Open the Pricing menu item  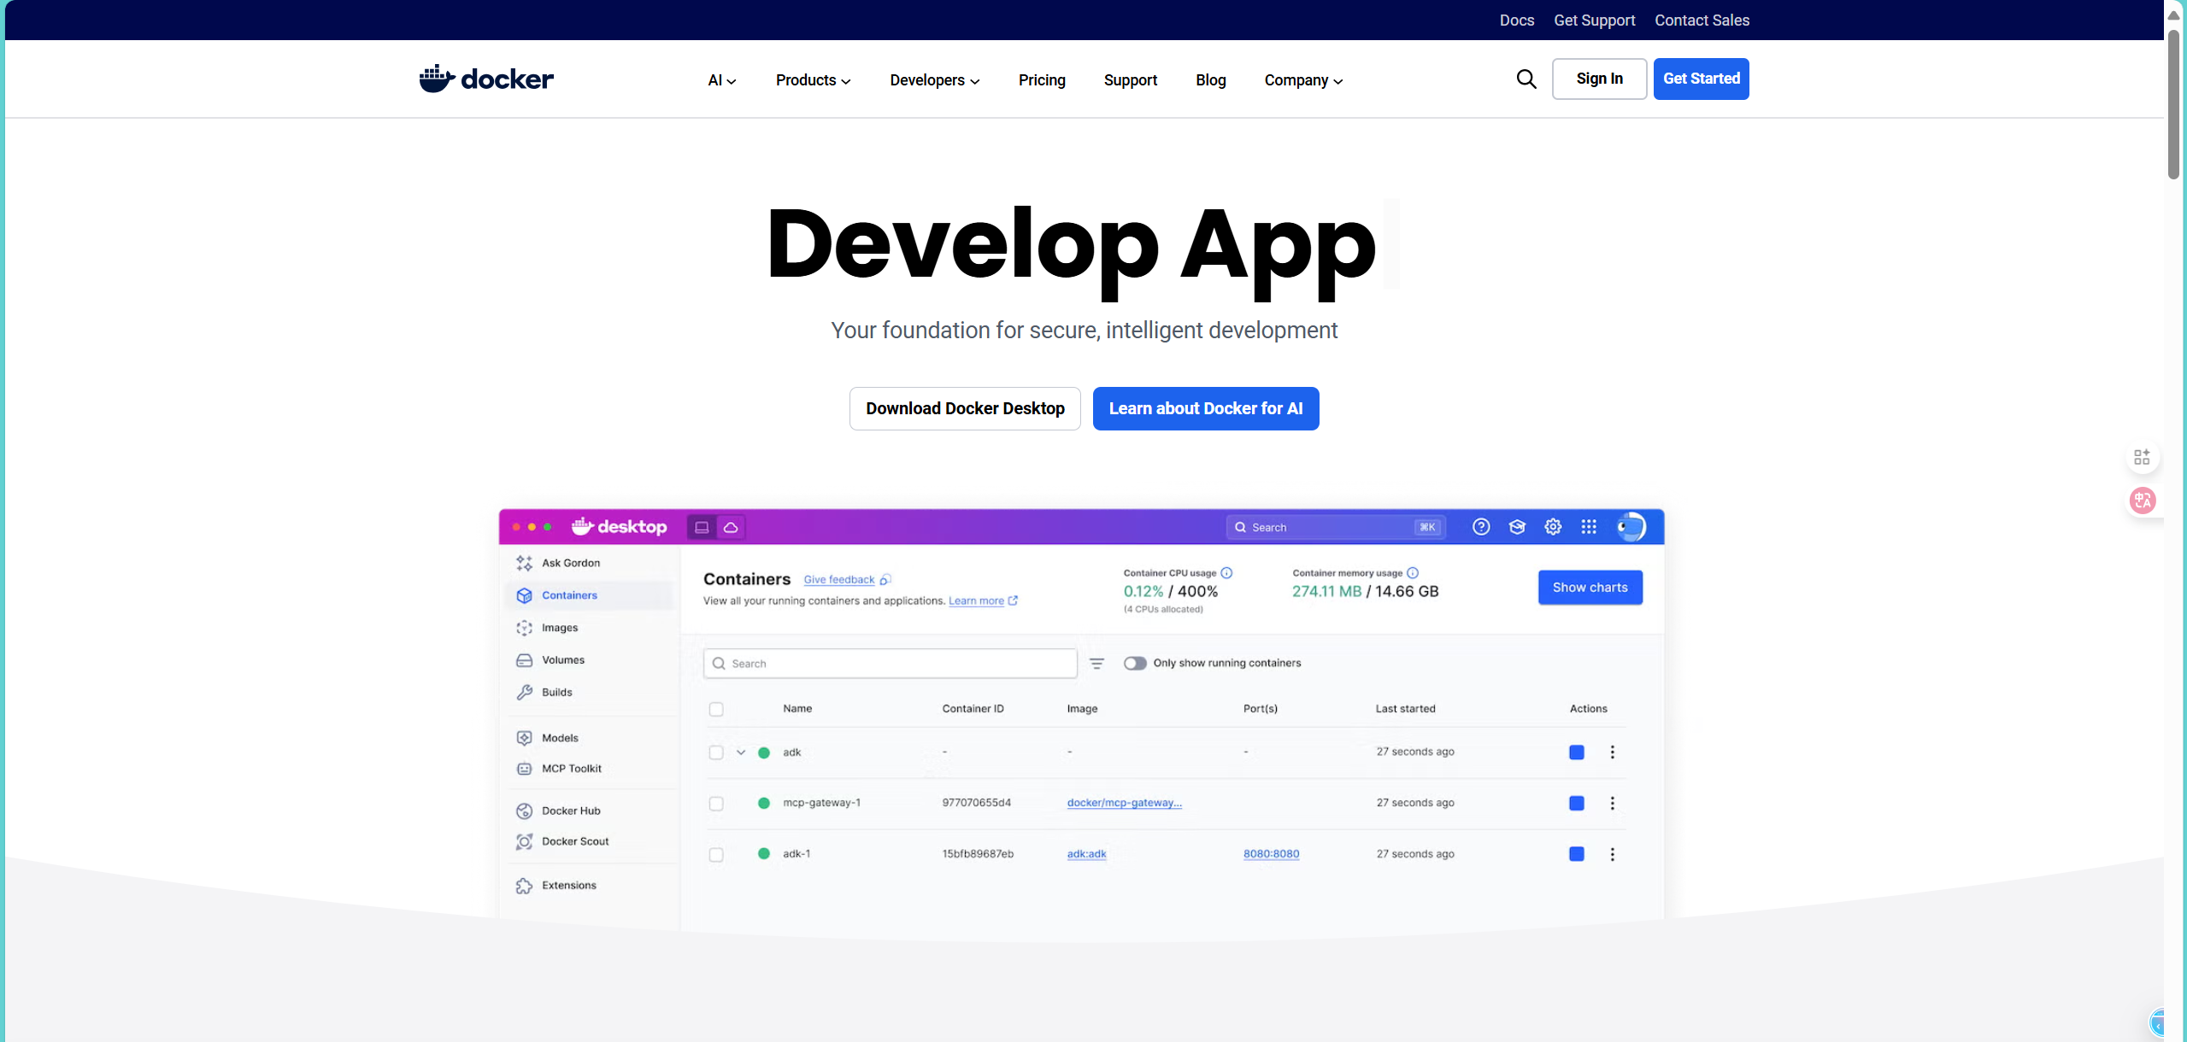click(x=1042, y=80)
